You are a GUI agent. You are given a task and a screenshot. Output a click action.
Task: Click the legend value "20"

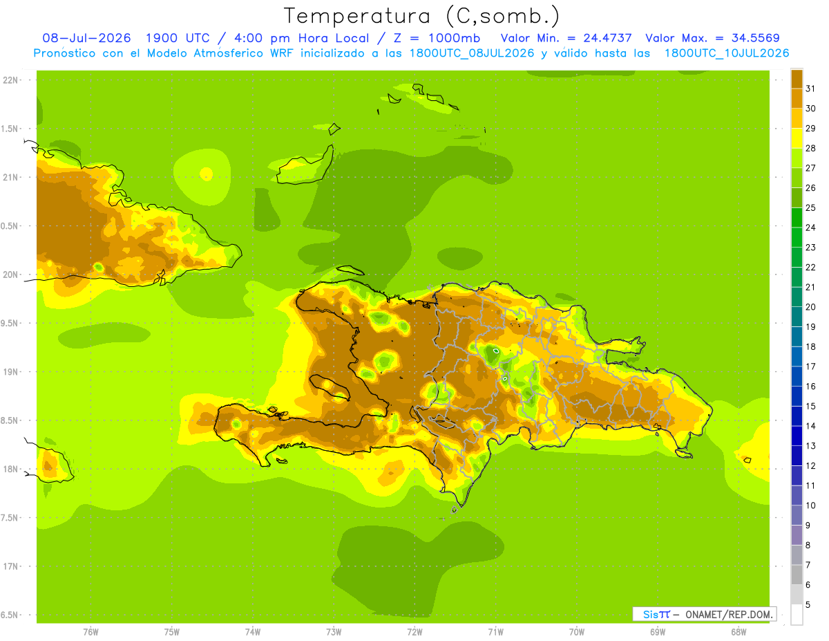coord(810,307)
